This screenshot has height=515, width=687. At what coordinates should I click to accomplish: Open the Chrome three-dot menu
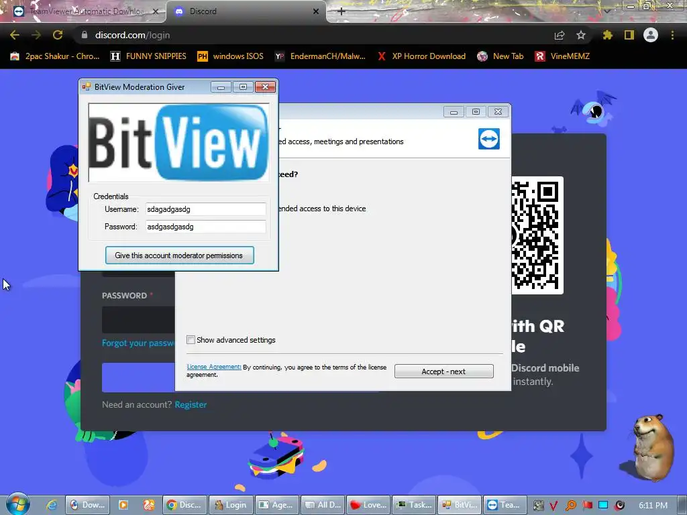click(x=672, y=35)
